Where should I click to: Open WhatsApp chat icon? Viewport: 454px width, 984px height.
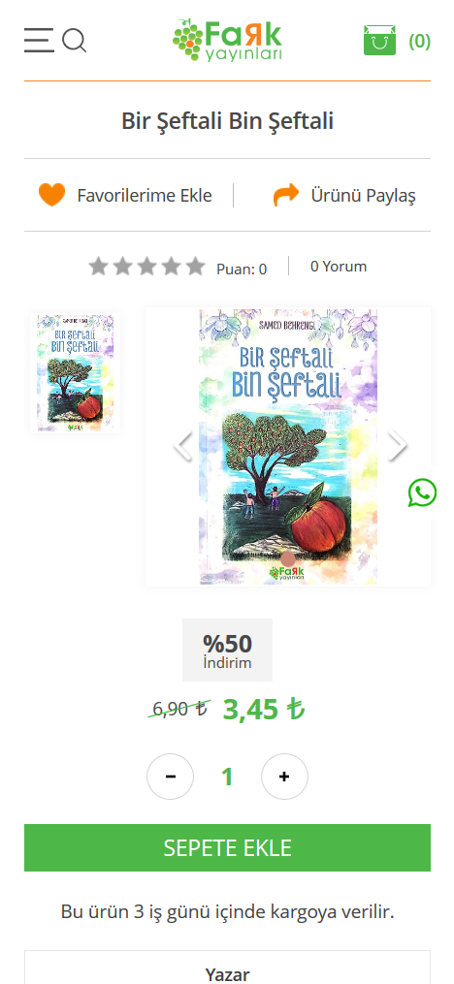pos(423,492)
